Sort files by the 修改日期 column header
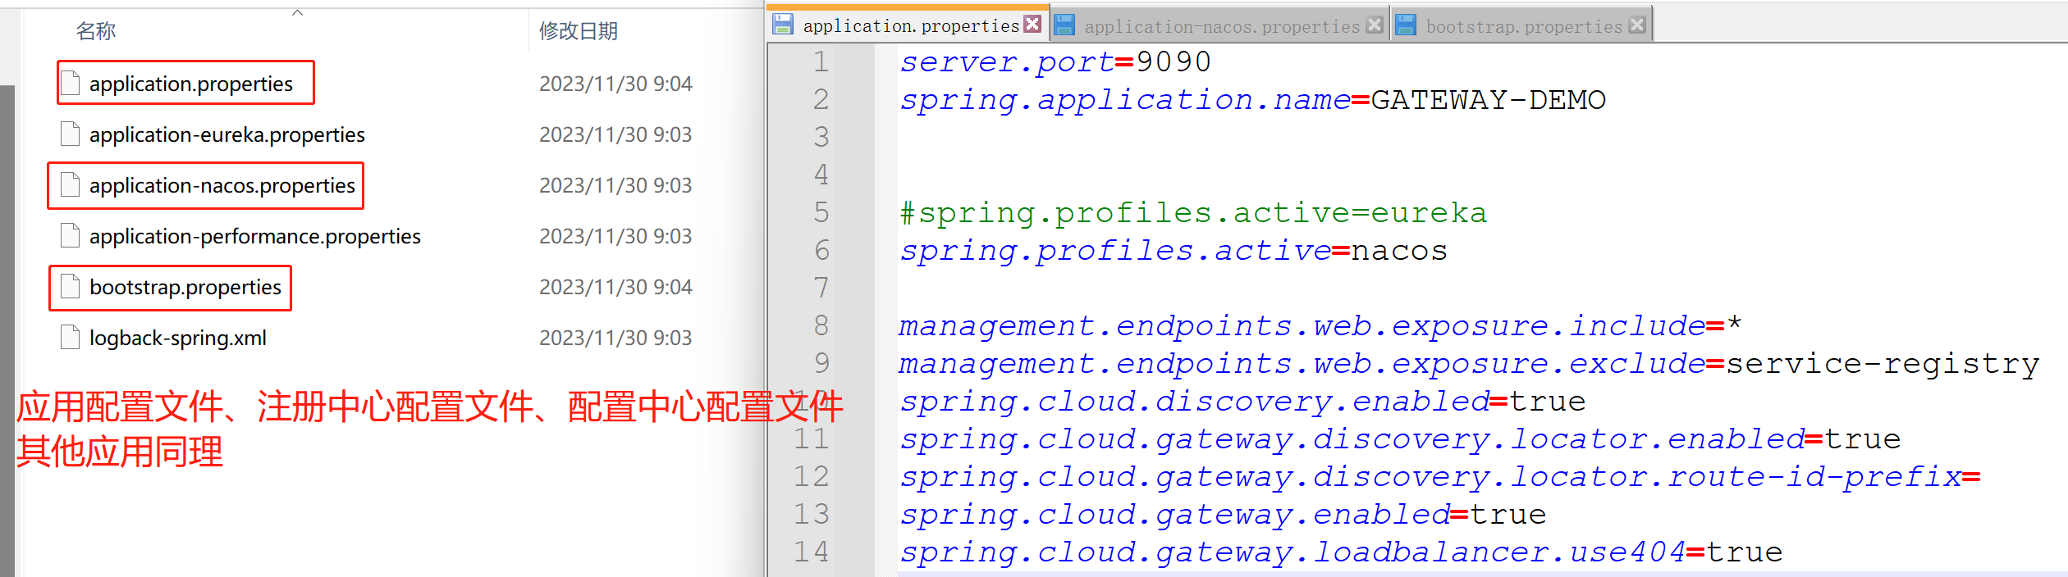This screenshot has width=2068, height=577. 578,31
